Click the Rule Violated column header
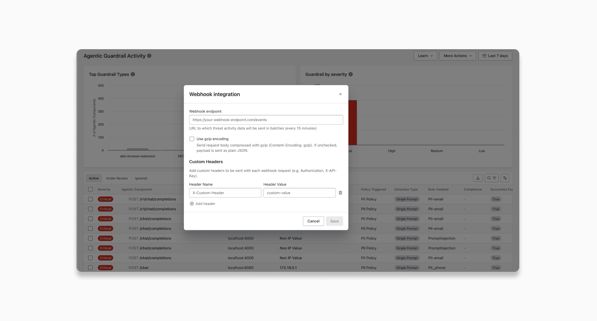This screenshot has width=597, height=321. (438, 189)
